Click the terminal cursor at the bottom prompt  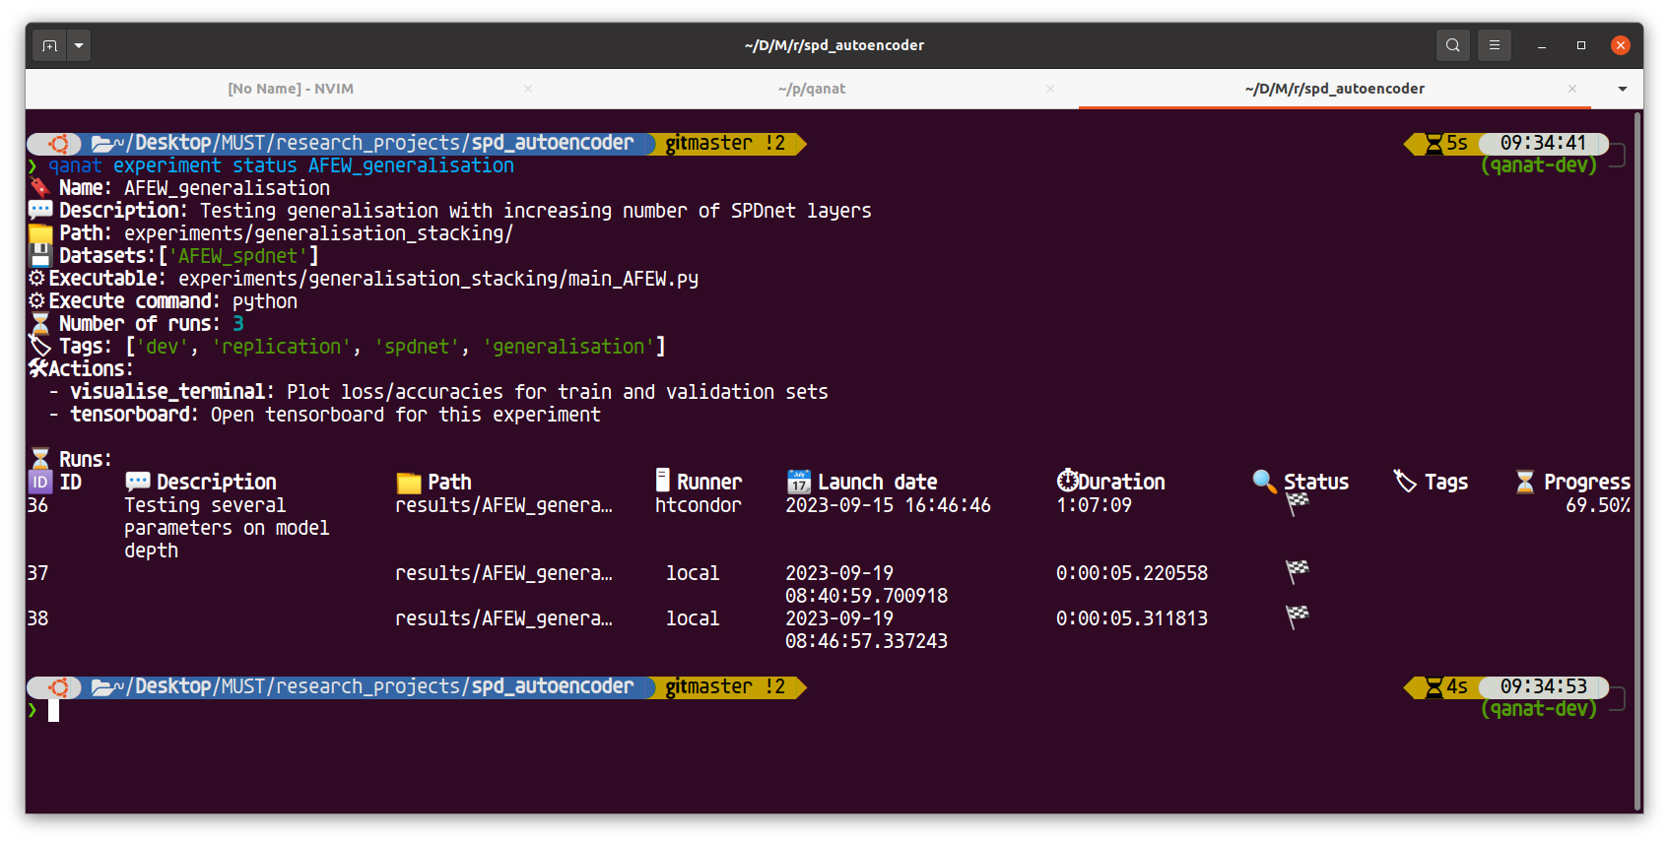[x=54, y=710]
